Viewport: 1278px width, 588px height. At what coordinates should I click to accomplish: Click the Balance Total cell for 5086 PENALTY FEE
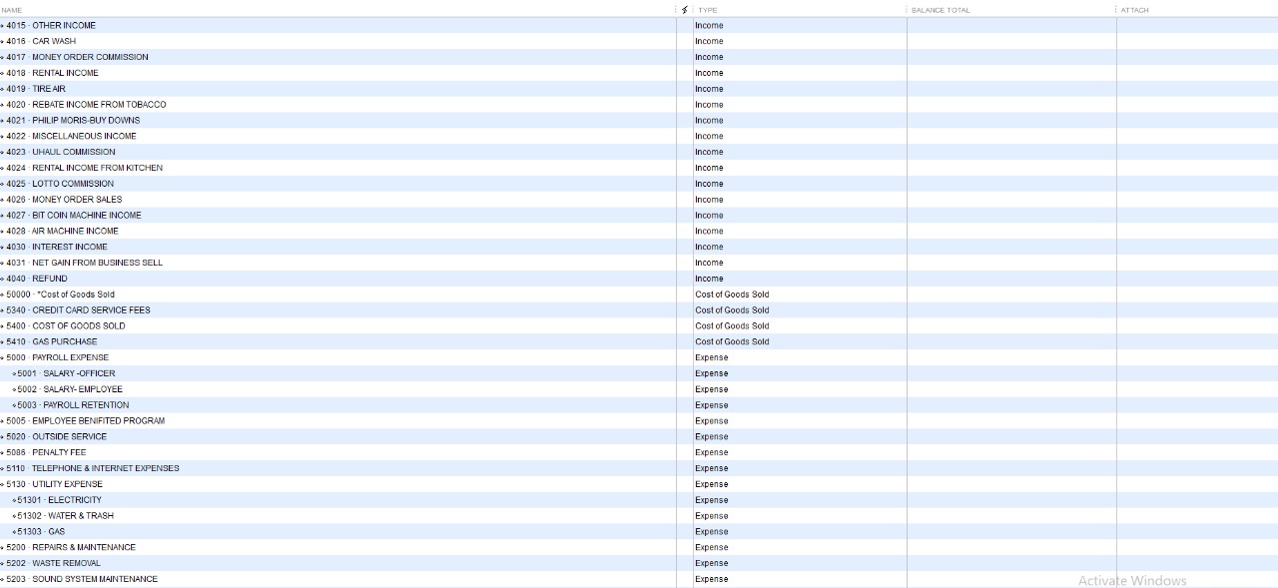tap(1010, 452)
